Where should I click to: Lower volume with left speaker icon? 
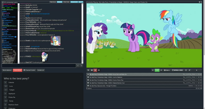153,70
